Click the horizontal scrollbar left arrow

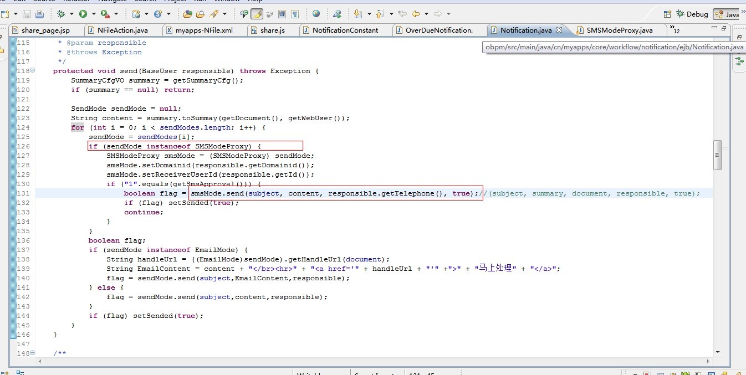tap(39, 361)
